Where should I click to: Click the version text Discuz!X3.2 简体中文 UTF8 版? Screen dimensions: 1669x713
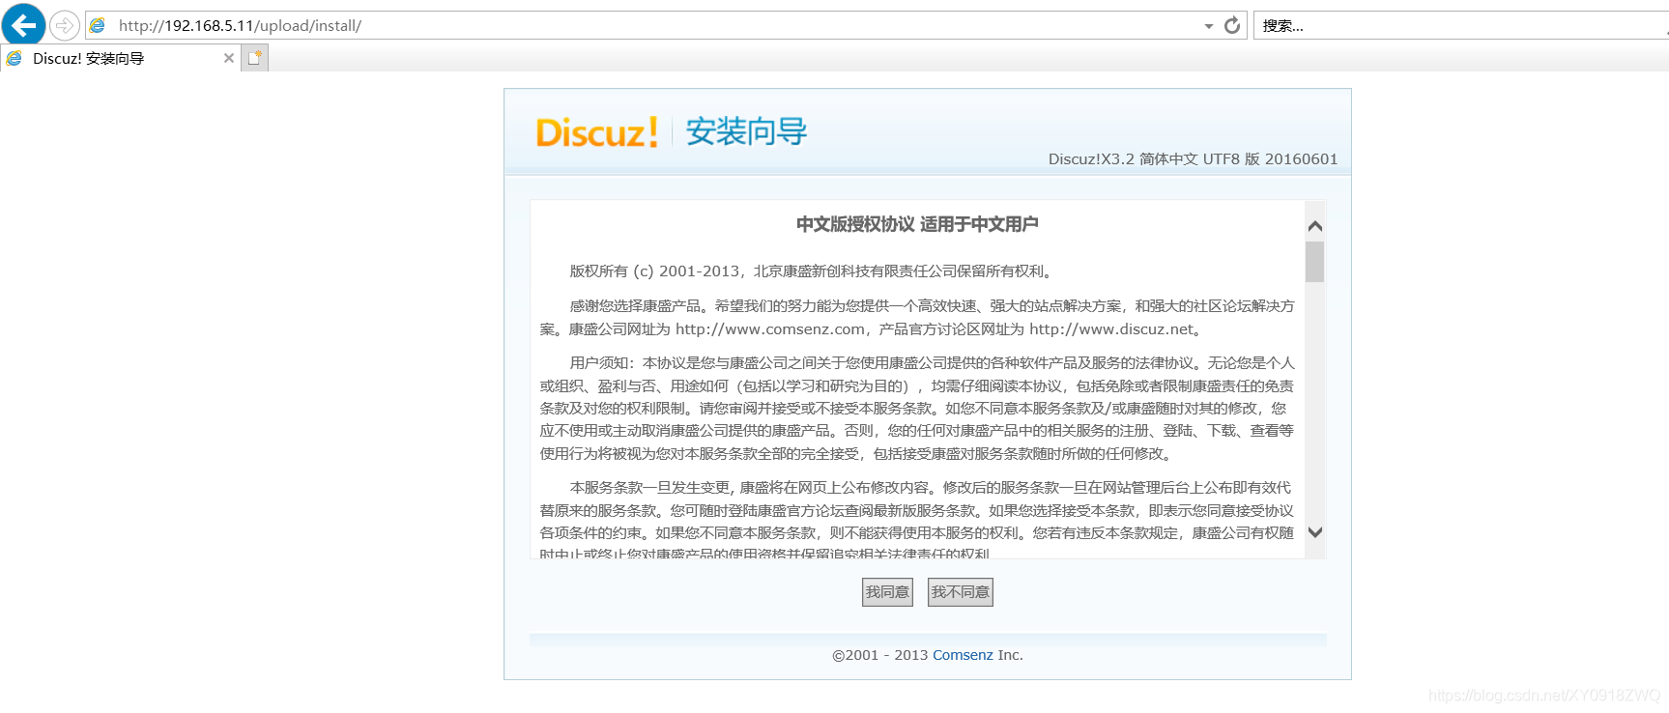point(1194,159)
